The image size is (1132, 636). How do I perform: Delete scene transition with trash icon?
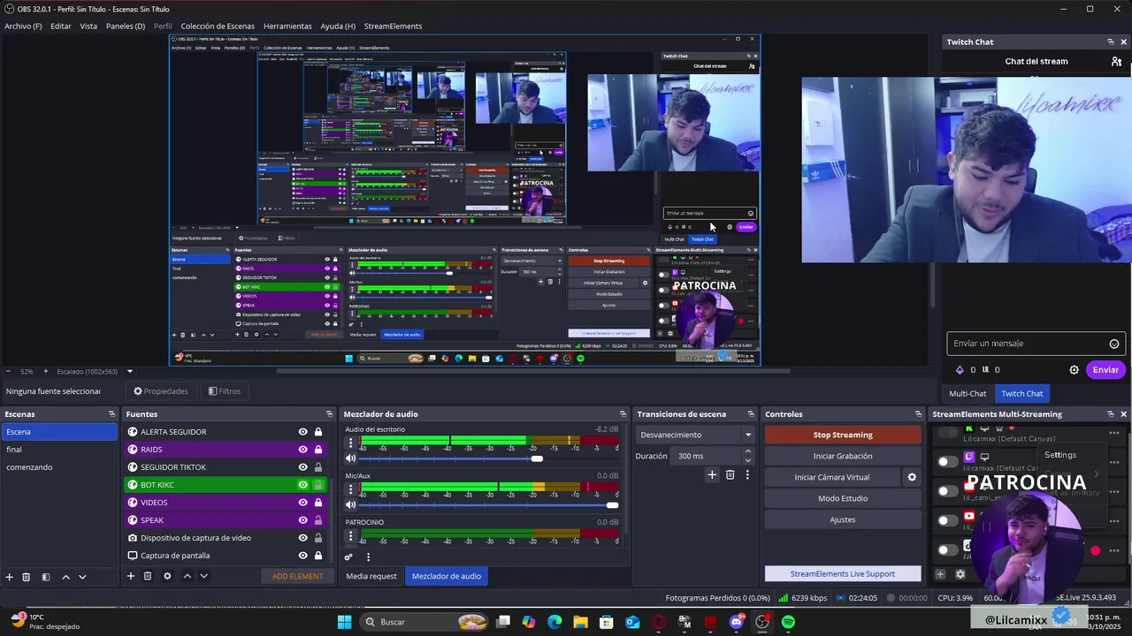click(x=730, y=475)
